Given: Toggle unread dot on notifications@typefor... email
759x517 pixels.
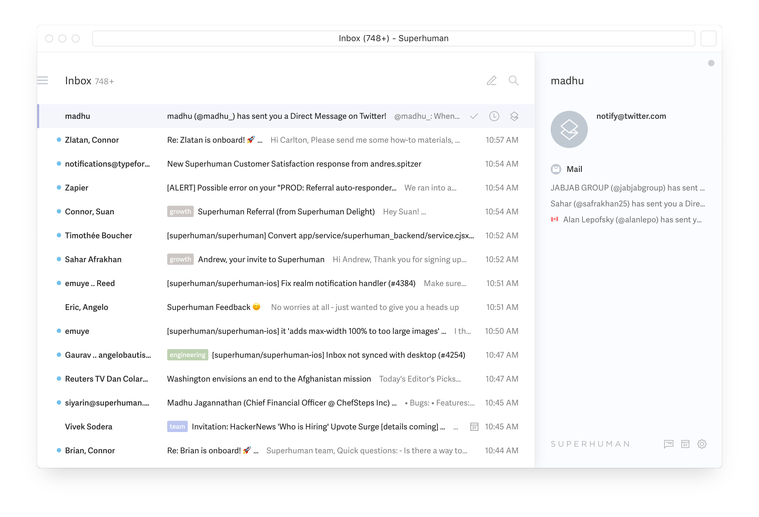Looking at the screenshot, I should [59, 164].
